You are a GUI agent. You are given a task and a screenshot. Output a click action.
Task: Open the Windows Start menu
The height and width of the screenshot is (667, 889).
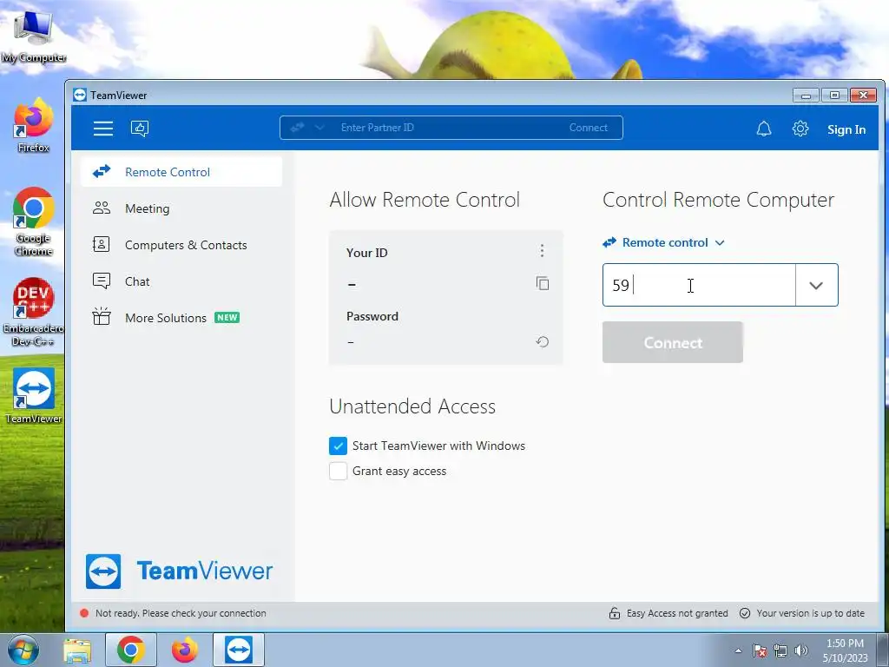[23, 650]
